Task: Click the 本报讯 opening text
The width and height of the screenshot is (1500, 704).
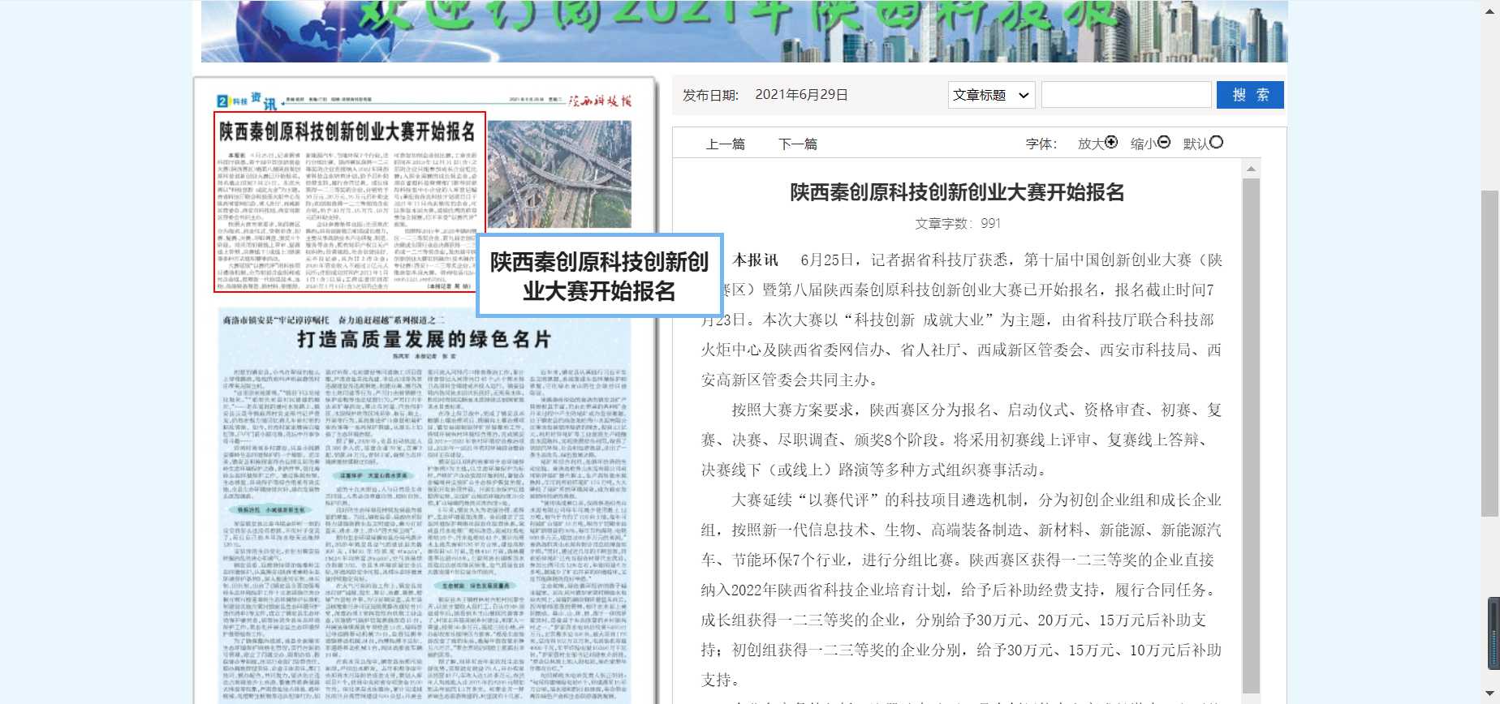Action: pyautogui.click(x=755, y=260)
